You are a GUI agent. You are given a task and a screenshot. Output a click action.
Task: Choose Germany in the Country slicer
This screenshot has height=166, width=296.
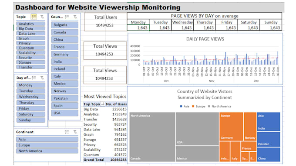click(x=64, y=54)
